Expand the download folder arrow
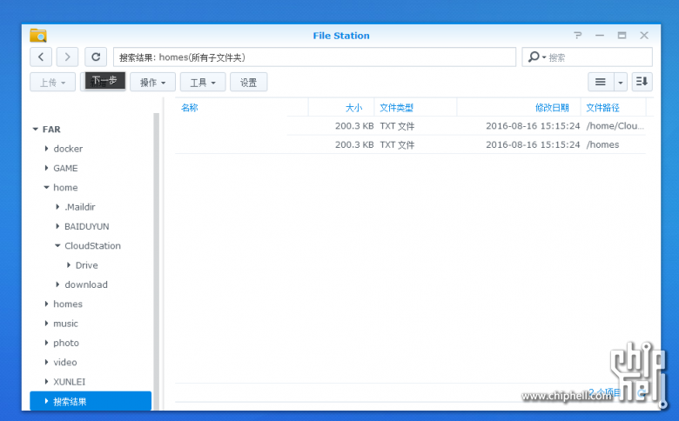This screenshot has width=679, height=421. click(x=57, y=284)
